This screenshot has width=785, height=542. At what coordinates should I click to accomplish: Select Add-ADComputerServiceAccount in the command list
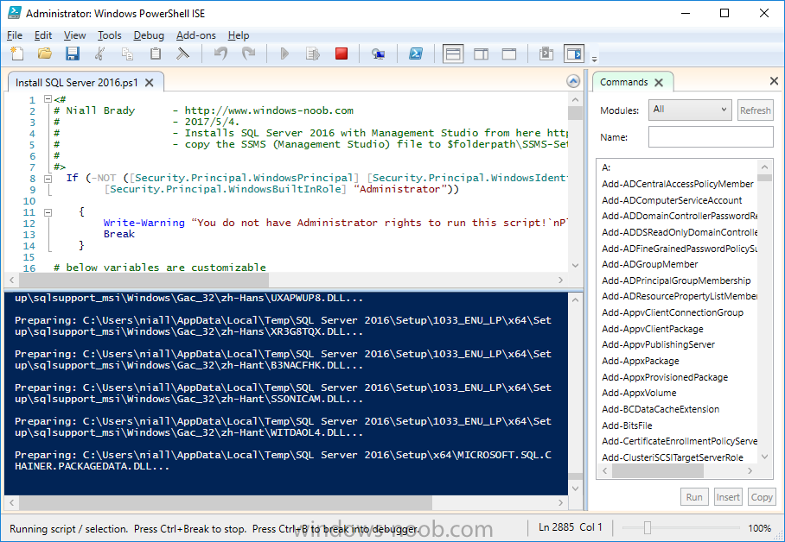tap(672, 200)
